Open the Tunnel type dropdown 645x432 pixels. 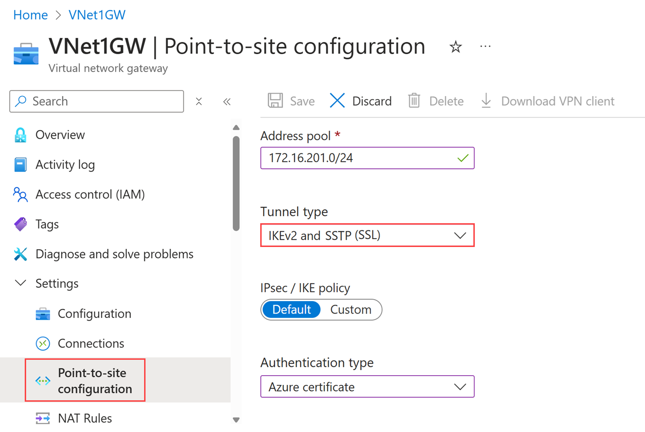click(x=367, y=235)
